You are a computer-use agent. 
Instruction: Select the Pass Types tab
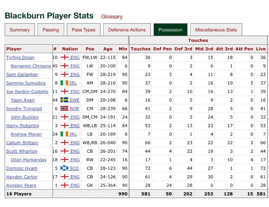tap(84, 30)
